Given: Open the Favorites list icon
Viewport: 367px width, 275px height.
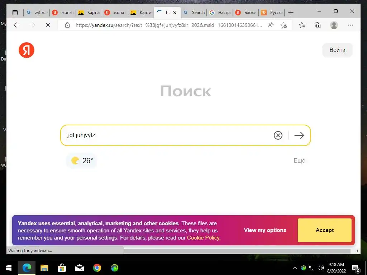Looking at the screenshot, I should (x=302, y=25).
